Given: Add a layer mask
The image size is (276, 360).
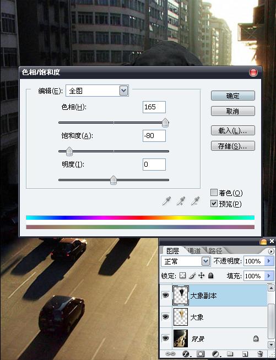Looking at the screenshot, I should click(201, 354).
